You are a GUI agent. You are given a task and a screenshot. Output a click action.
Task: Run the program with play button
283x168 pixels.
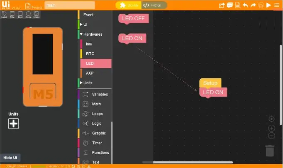(268, 5)
